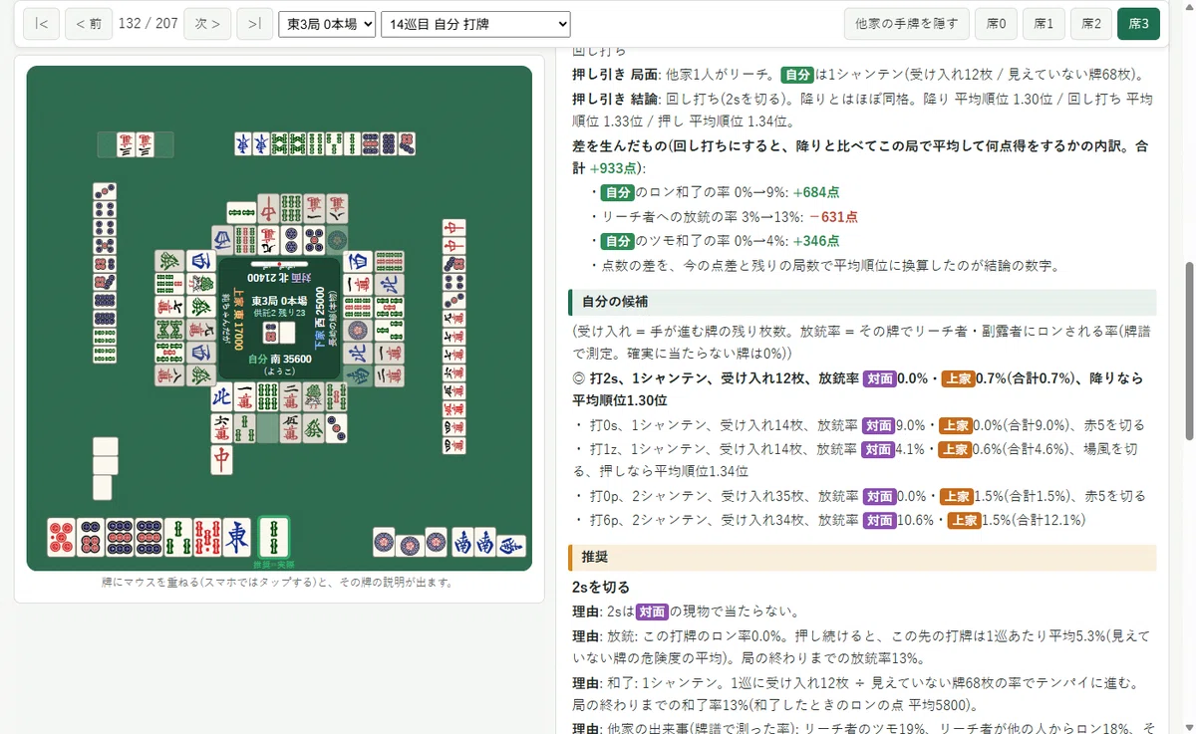Click the highlighted drawn 2-sou tile
Screen dimensions: 1196x734
click(x=274, y=537)
